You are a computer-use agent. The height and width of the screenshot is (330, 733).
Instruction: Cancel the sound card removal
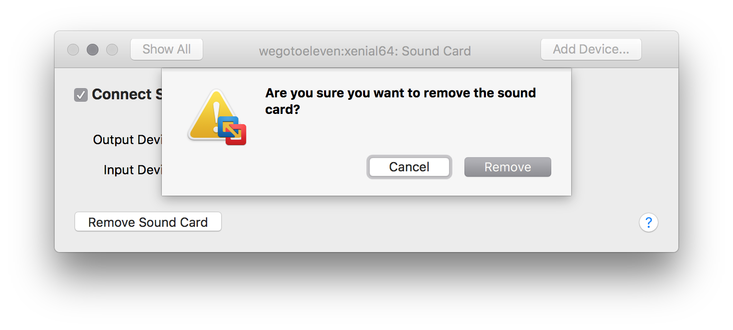point(409,167)
